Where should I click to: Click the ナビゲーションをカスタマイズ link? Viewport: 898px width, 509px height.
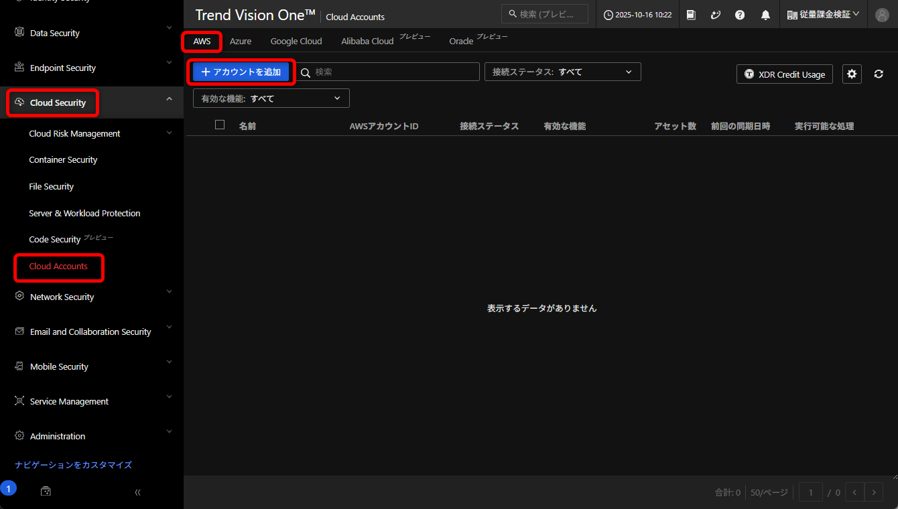click(x=73, y=465)
